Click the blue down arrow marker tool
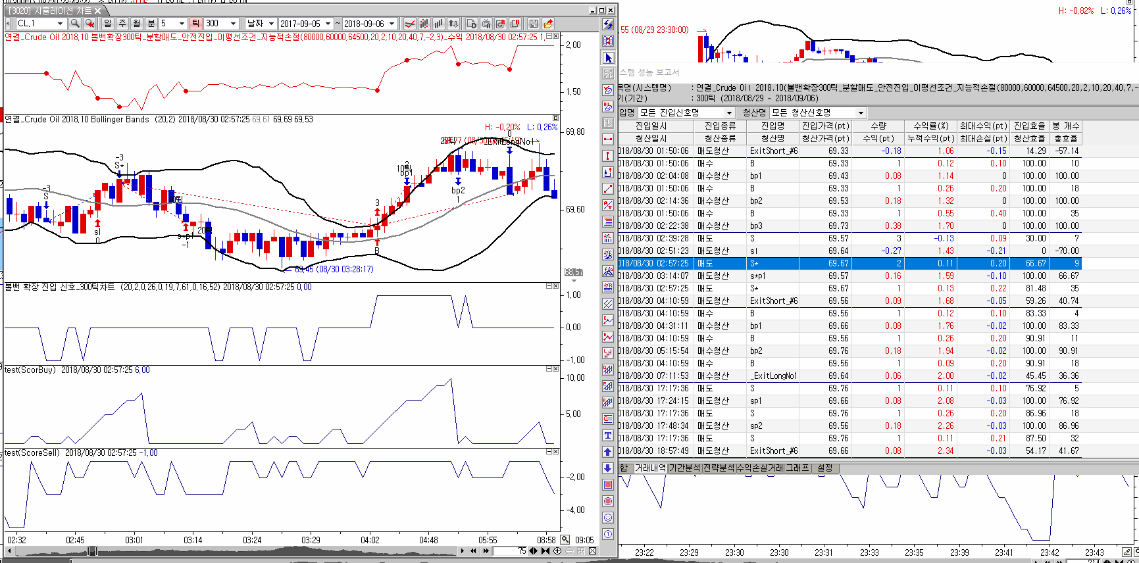This screenshot has height=563, width=1139. point(608,468)
